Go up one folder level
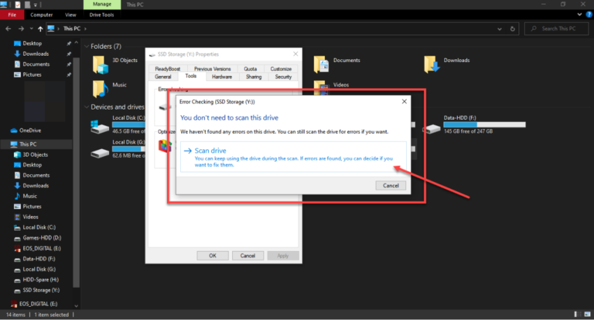594x320 pixels. click(40, 29)
